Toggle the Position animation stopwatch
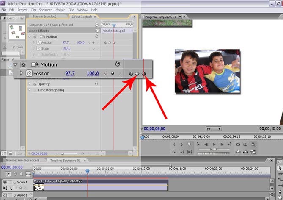 click(x=29, y=74)
